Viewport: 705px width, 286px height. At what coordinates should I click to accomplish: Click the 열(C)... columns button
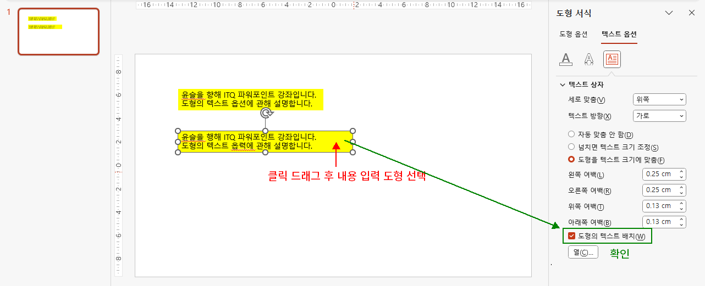pos(583,253)
